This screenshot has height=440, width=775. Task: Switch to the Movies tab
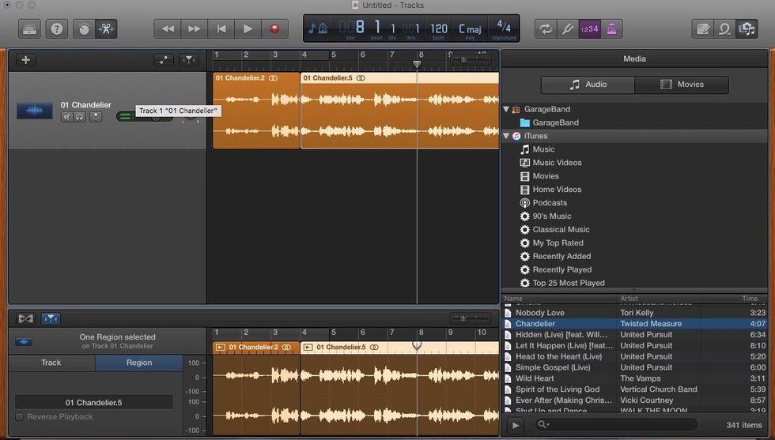click(x=681, y=85)
